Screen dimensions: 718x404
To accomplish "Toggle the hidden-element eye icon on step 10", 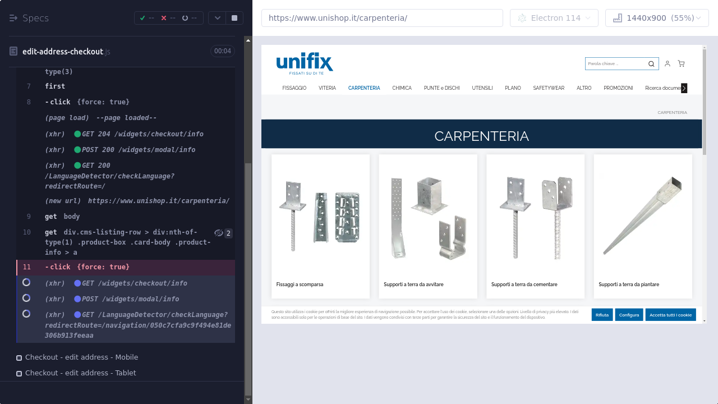I will (x=219, y=233).
